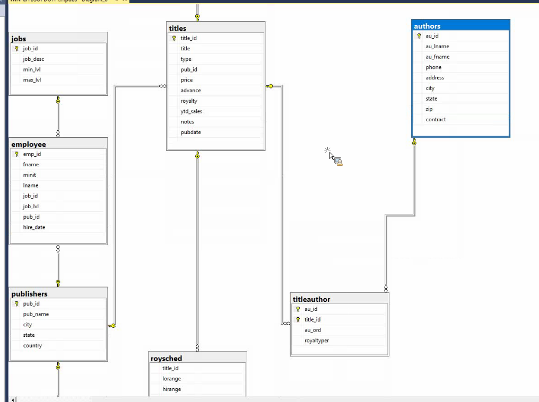Click the key endpoint below the titles table
The width and height of the screenshot is (539, 402).
[x=197, y=155]
